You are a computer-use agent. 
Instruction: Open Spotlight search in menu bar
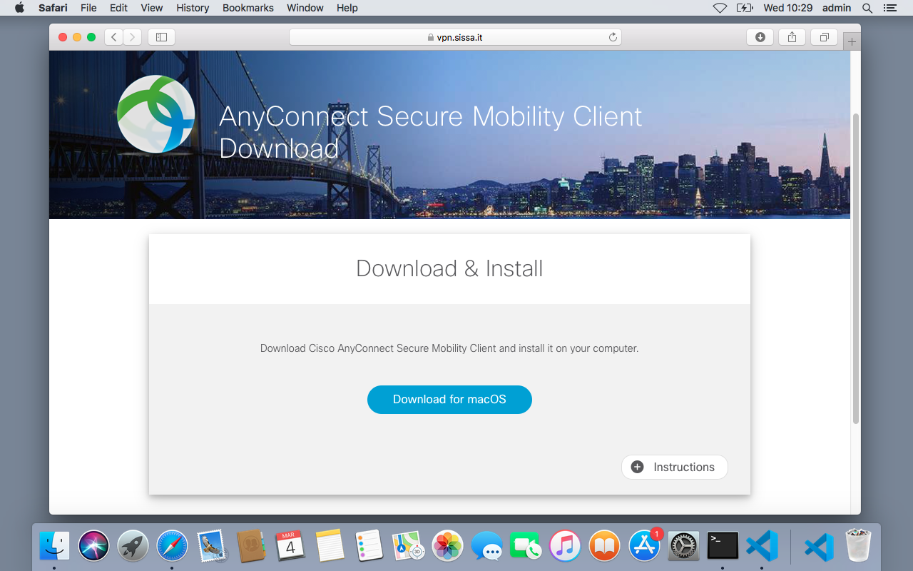[x=867, y=8]
